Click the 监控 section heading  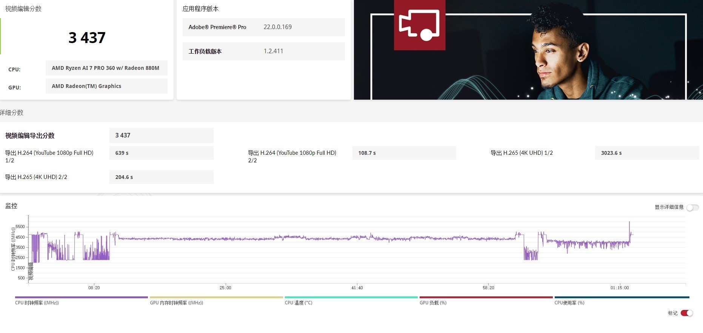point(11,206)
